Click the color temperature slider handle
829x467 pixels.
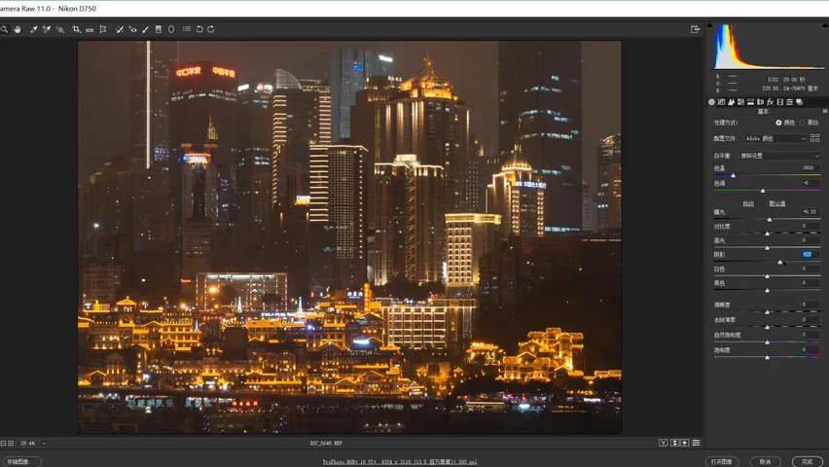[x=733, y=175]
